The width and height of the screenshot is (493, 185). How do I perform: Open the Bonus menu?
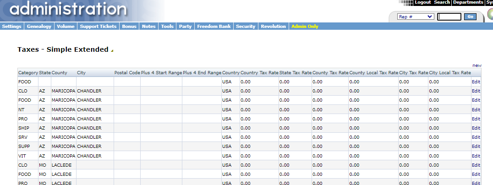(129, 27)
